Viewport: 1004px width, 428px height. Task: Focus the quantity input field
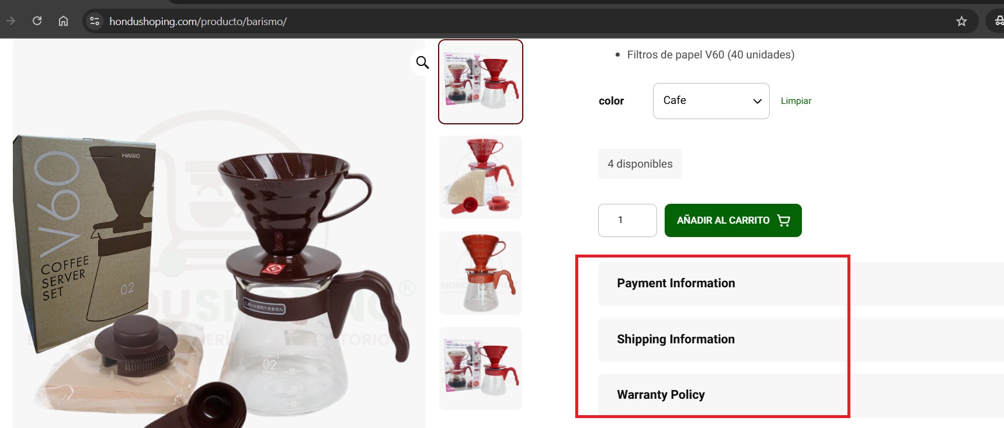pyautogui.click(x=627, y=220)
